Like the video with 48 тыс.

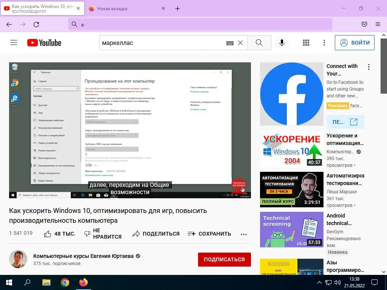click(x=59, y=234)
